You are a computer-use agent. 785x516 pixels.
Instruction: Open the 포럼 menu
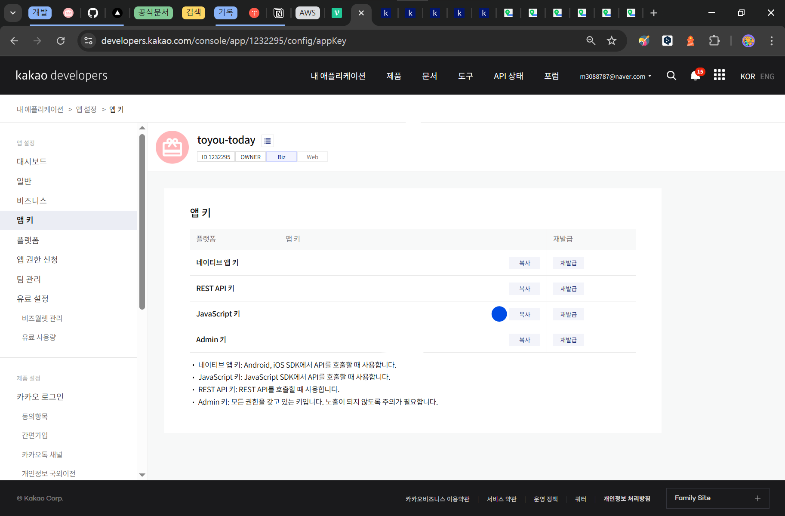click(551, 76)
